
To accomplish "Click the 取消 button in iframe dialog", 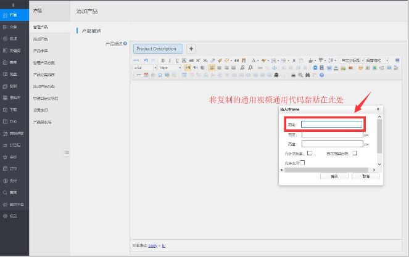I will point(365,176).
